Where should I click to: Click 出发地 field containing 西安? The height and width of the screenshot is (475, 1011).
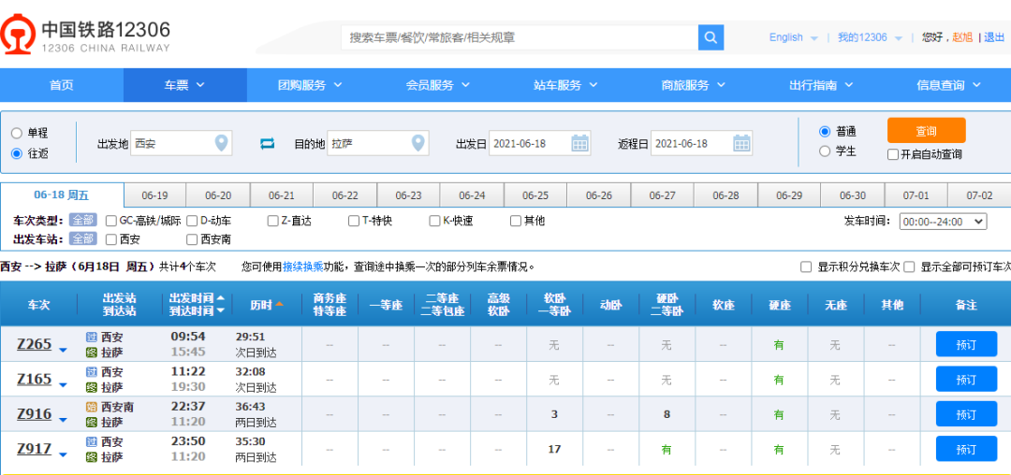pos(182,143)
